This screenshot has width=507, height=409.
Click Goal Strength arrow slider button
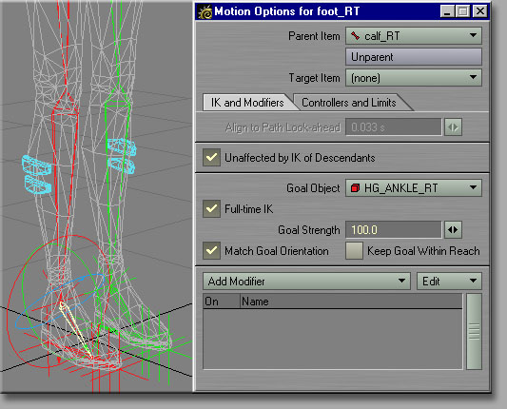pos(453,230)
